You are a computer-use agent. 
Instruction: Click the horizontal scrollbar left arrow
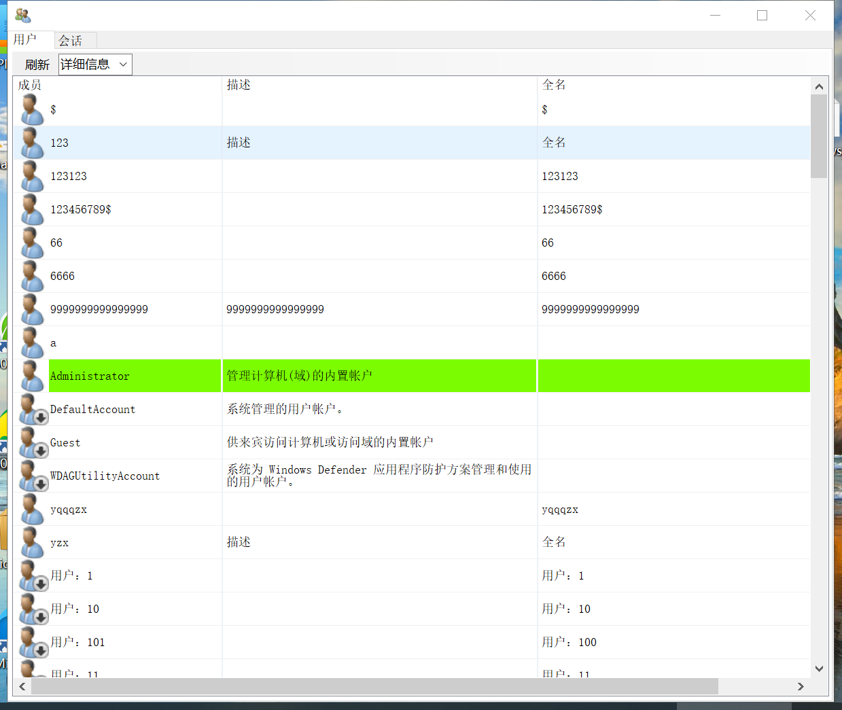click(x=22, y=686)
